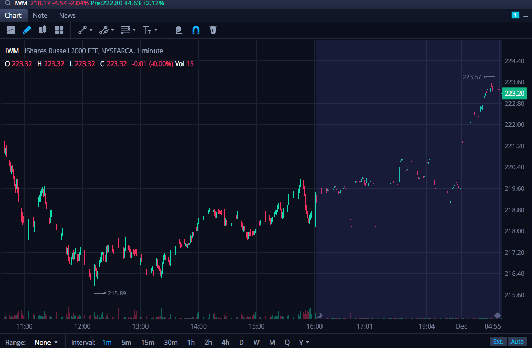Select the 15m interval
Image resolution: width=532 pixels, height=348 pixels.
point(148,342)
